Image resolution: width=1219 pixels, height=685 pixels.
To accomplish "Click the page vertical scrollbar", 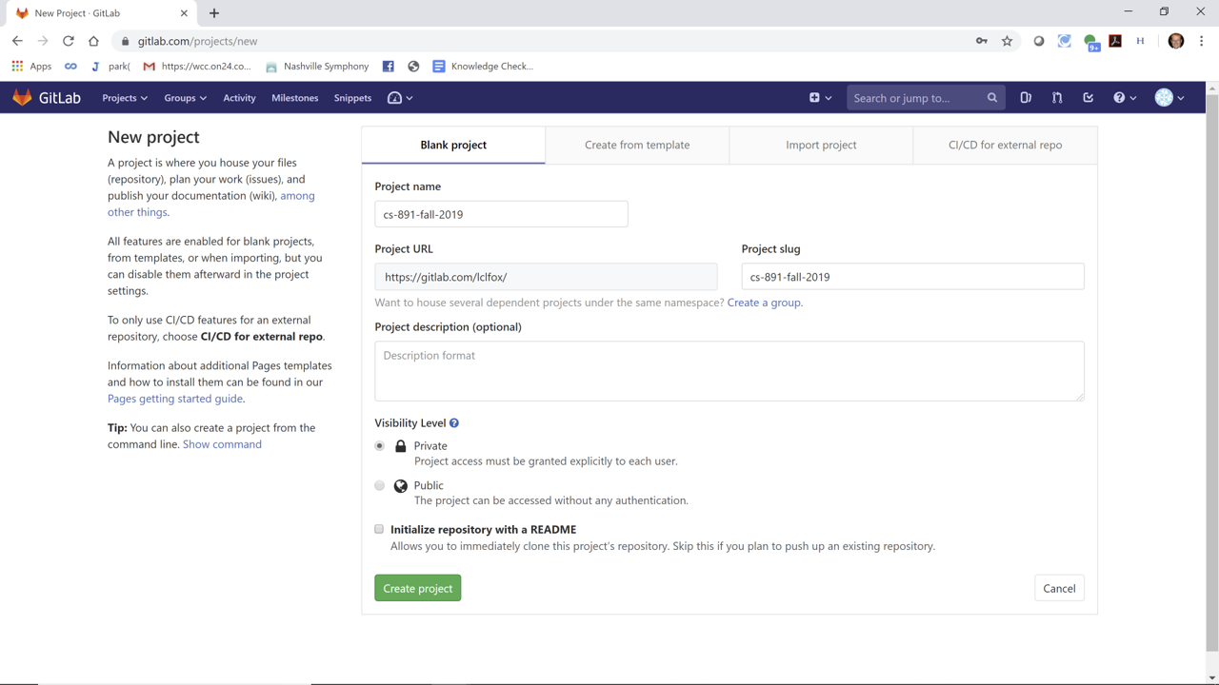I will [1211, 381].
